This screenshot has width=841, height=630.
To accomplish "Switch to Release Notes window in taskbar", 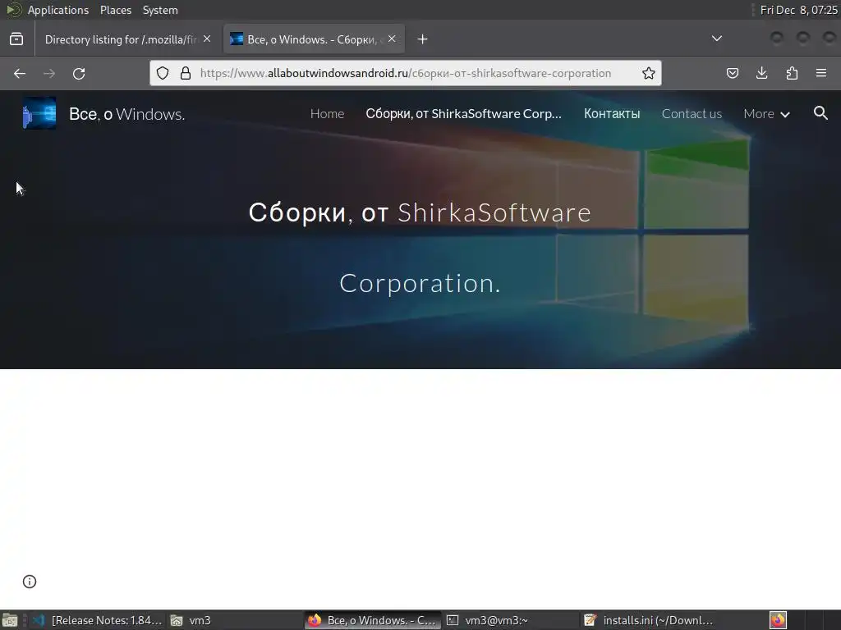I will pos(97,620).
